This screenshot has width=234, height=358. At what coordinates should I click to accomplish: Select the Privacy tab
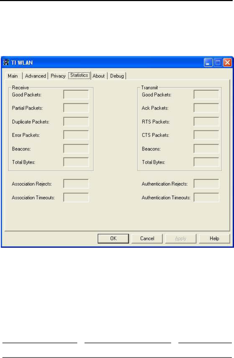tap(58, 76)
